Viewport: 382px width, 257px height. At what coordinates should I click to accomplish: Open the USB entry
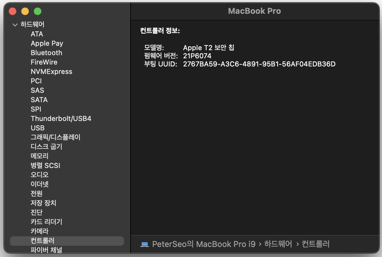(38, 128)
